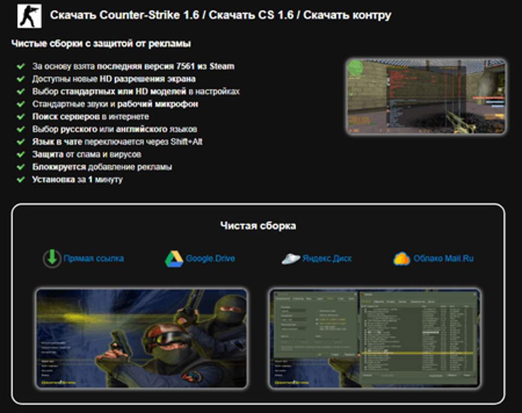The width and height of the screenshot is (522, 413).
Task: Enlarge the main menu soldiers screenshot
Action: [141, 338]
